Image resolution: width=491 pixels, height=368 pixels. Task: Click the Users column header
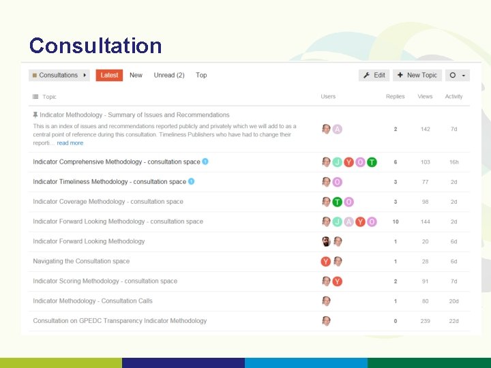coord(328,96)
